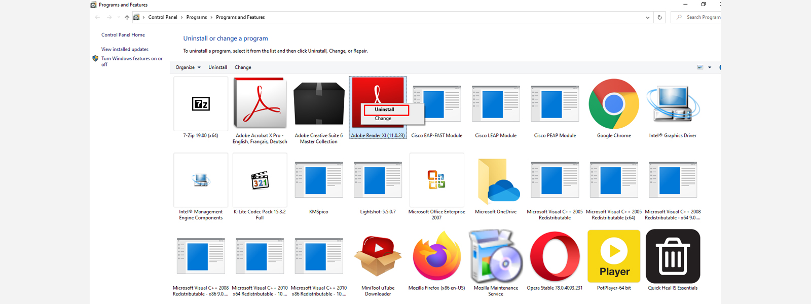Choose Uninstall in the context menu
The height and width of the screenshot is (304, 811).
[385, 109]
